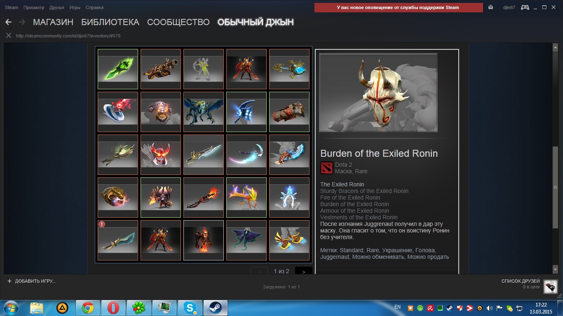Viewport: 563px width, 316px height.
Task: Open СПИСОК ДРУЗЕЙ friends list
Action: click(x=521, y=281)
